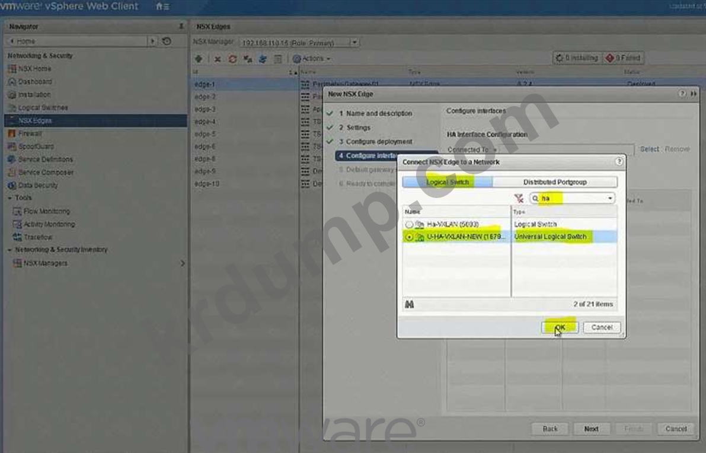This screenshot has height=453, width=706.
Task: Click the clear filter icon beside search
Action: tap(519, 198)
